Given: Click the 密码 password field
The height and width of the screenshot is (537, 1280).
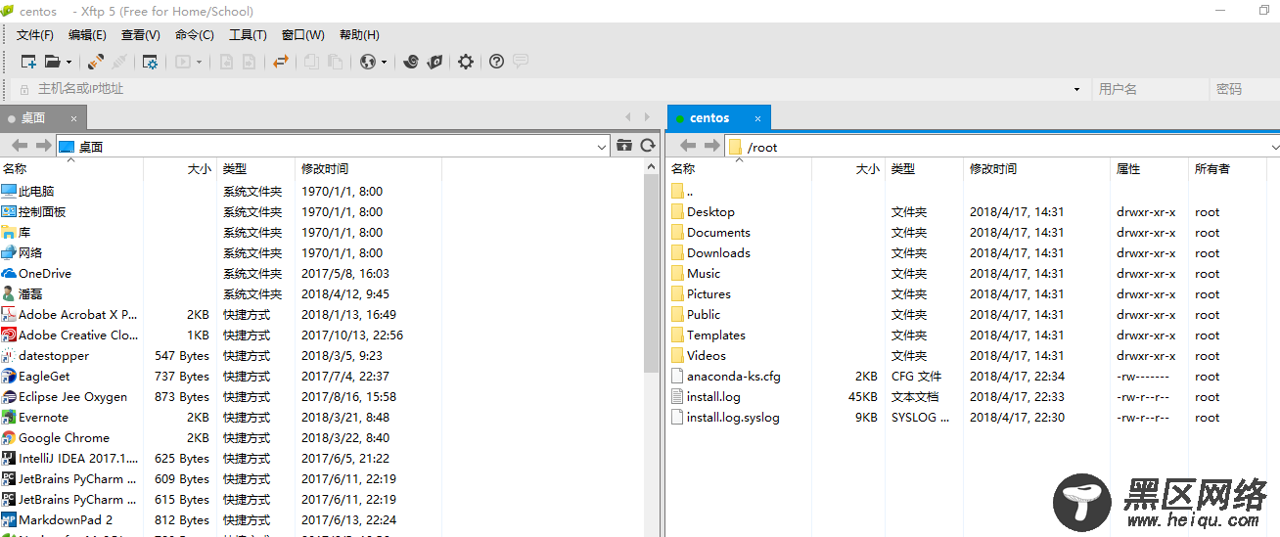Looking at the screenshot, I should pyautogui.click(x=1245, y=89).
